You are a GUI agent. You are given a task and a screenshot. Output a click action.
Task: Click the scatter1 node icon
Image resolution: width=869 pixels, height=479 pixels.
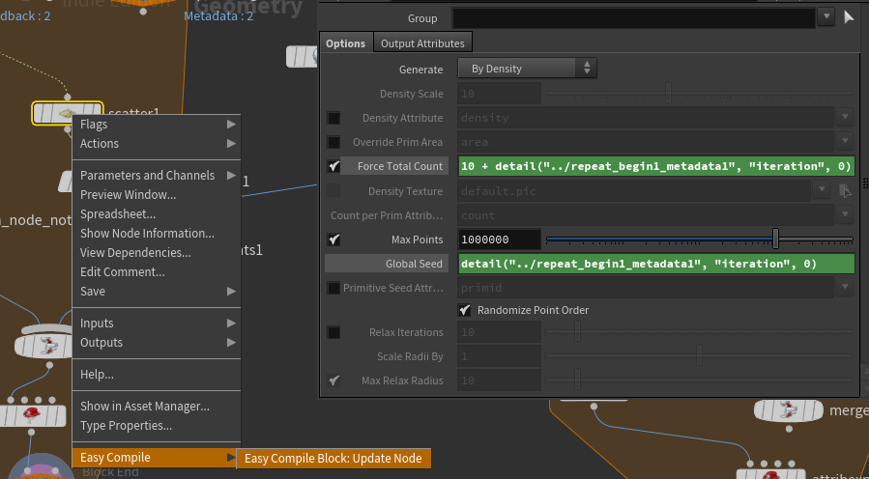tap(67, 114)
